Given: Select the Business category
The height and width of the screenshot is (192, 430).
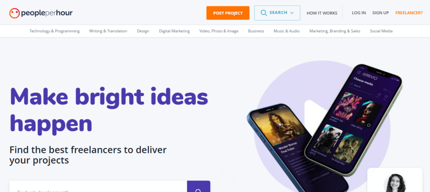Looking at the screenshot, I should (x=256, y=31).
